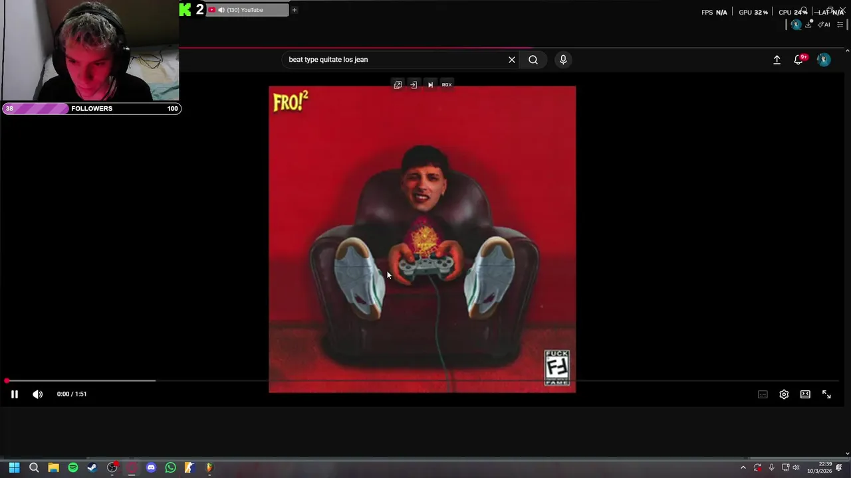Open video settings gear
The height and width of the screenshot is (478, 851).
(784, 394)
